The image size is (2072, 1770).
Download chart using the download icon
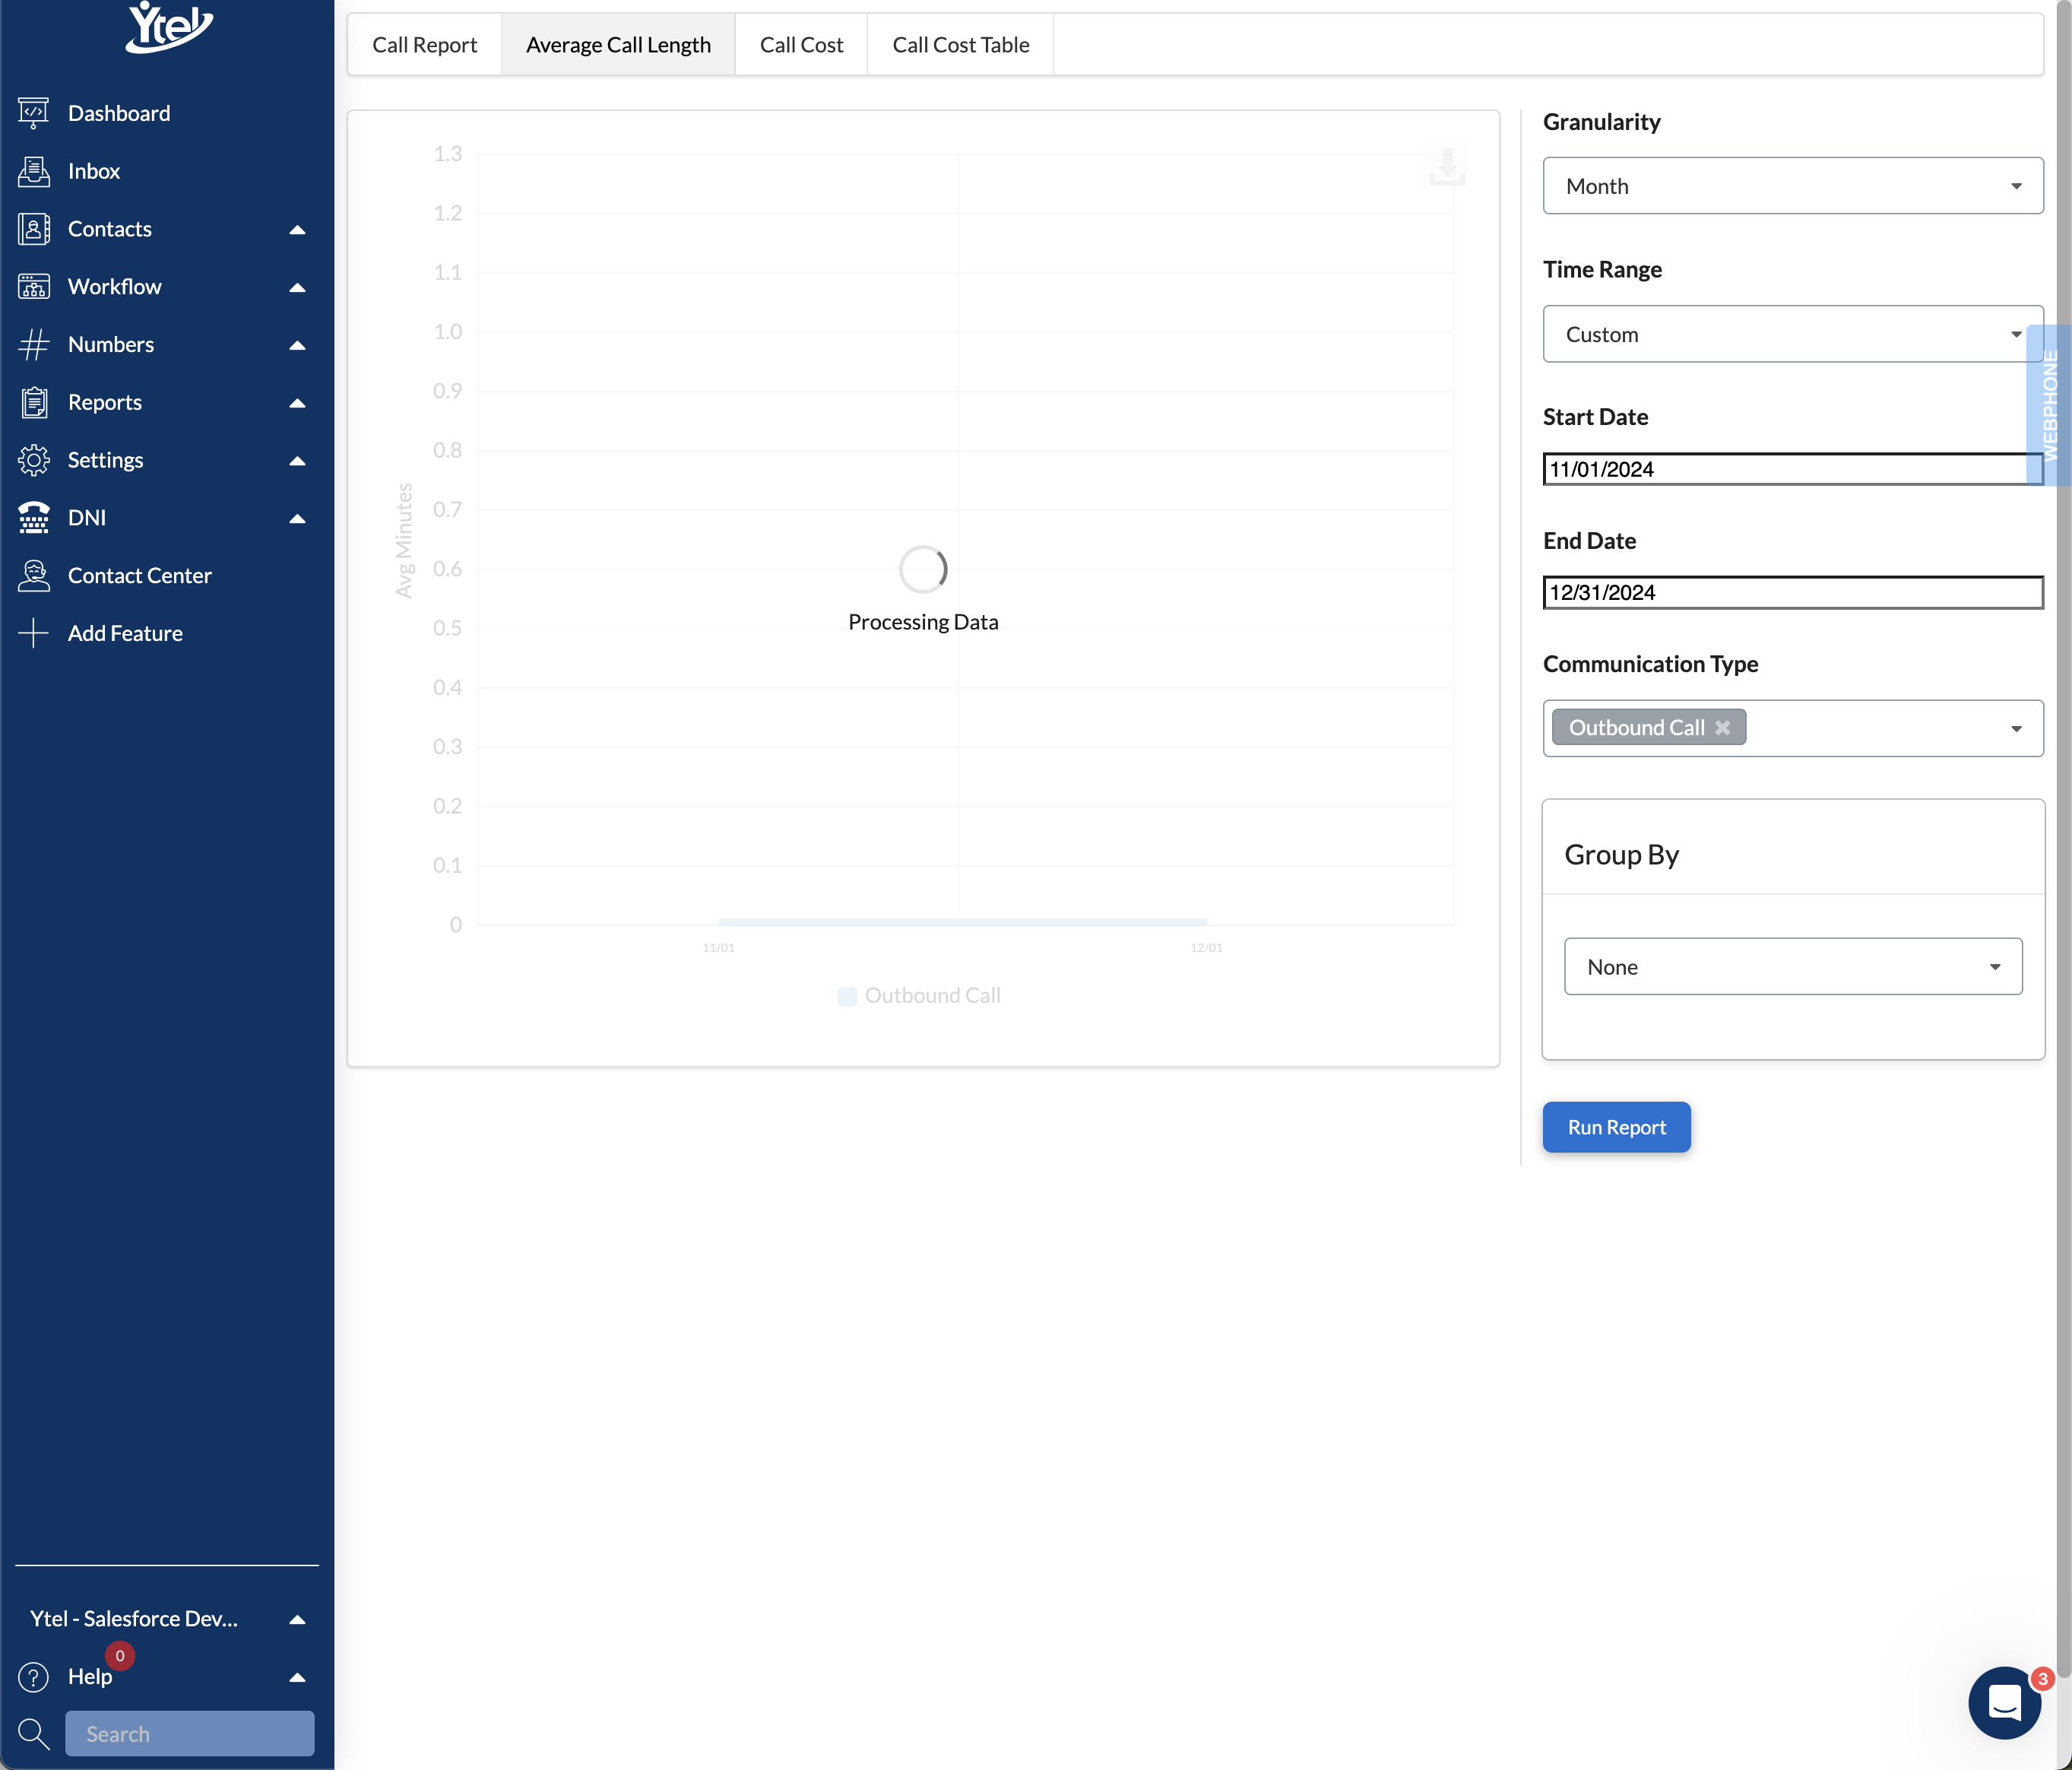tap(1446, 166)
